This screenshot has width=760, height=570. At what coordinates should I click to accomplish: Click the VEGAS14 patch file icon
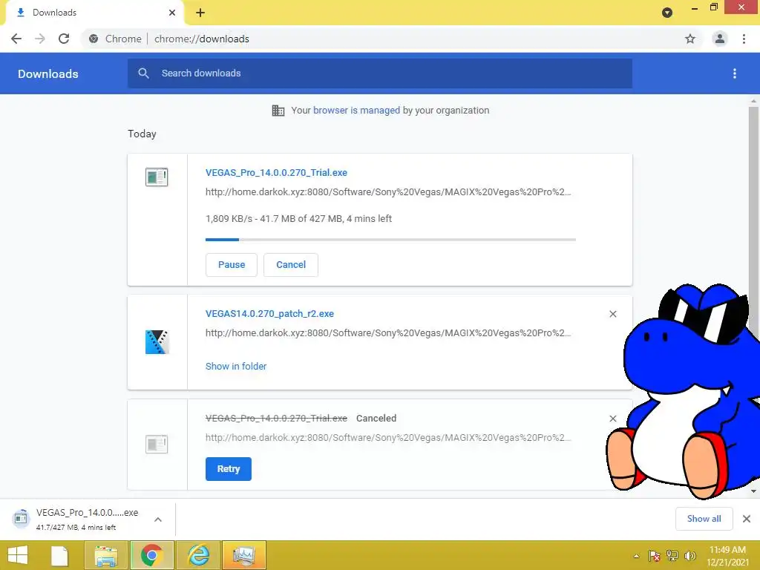click(157, 342)
